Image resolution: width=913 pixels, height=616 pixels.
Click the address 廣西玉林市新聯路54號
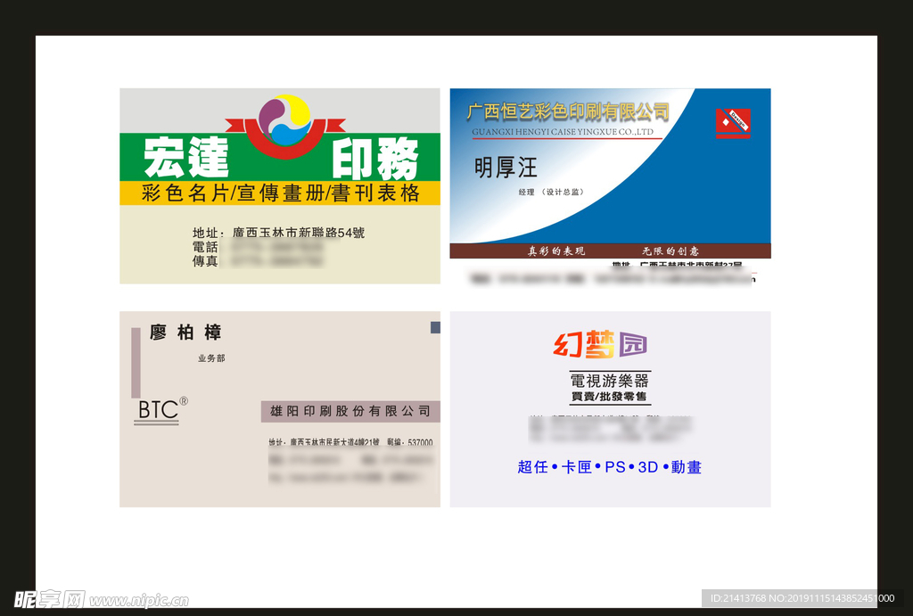(x=298, y=233)
